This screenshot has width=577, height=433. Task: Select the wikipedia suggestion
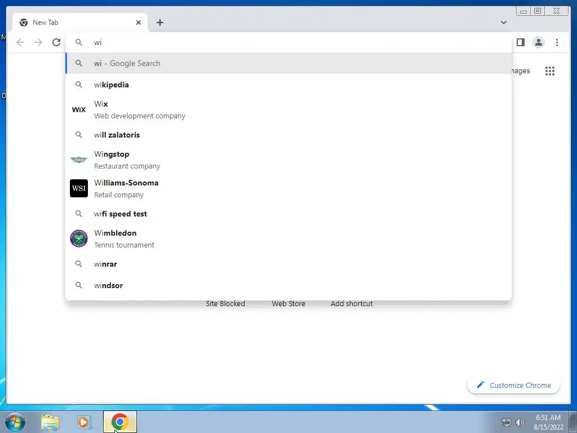coord(288,85)
